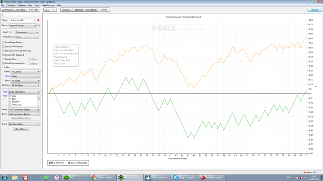
Task: Click the taskbar clock
Action: pyautogui.click(x=314, y=178)
